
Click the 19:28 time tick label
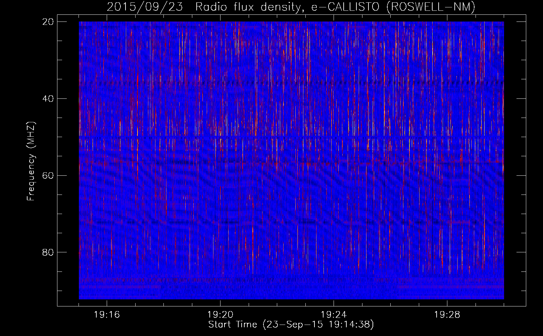pyautogui.click(x=447, y=315)
